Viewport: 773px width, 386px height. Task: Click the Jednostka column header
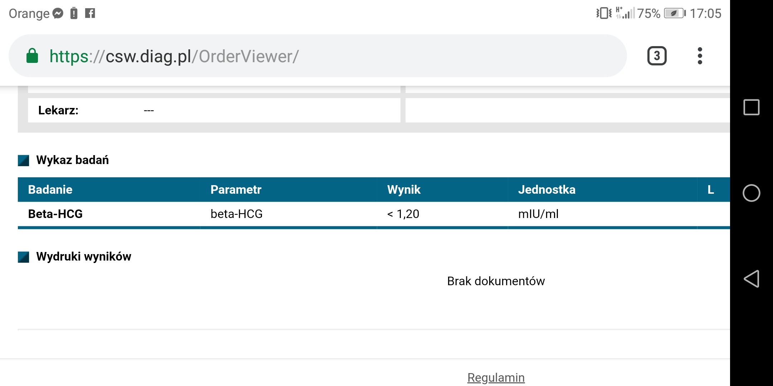click(546, 189)
